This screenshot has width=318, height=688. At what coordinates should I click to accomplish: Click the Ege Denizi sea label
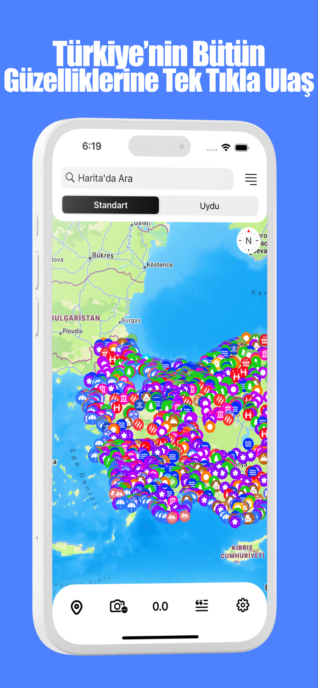[84, 477]
